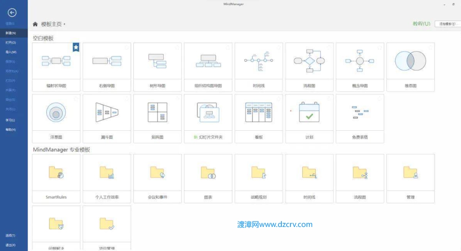Select the 组织结构图导图 org chart template
Image resolution: width=461 pixels, height=251 pixels.
[x=208, y=67]
